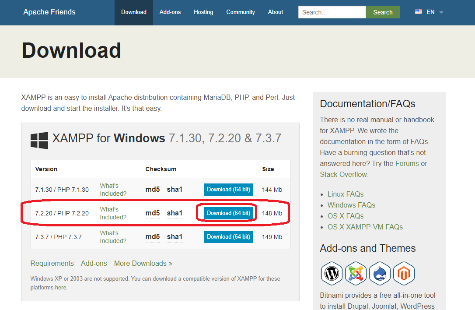This screenshot has height=310, width=475.
Task: Click the Documentation/FAQs heading
Action: [367, 104]
